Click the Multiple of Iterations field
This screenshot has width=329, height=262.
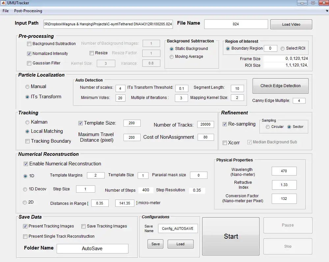(x=181, y=98)
